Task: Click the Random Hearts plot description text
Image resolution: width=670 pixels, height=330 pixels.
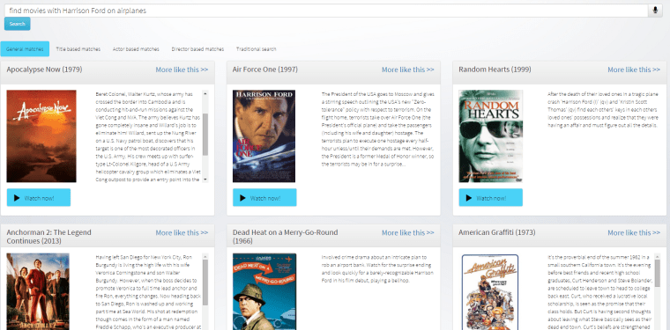Action: point(604,110)
